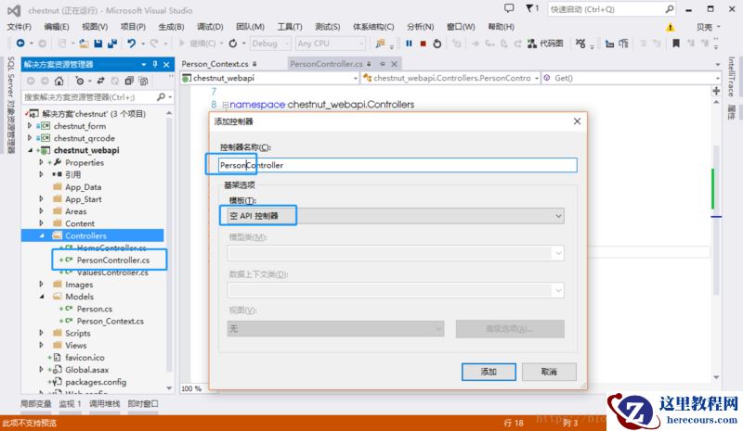Click the yellow warning triangle icon
This screenshot has height=431, width=743.
670,27
